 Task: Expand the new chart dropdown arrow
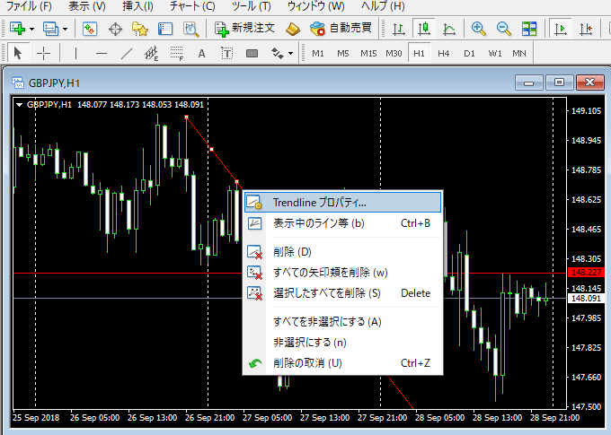[33, 30]
